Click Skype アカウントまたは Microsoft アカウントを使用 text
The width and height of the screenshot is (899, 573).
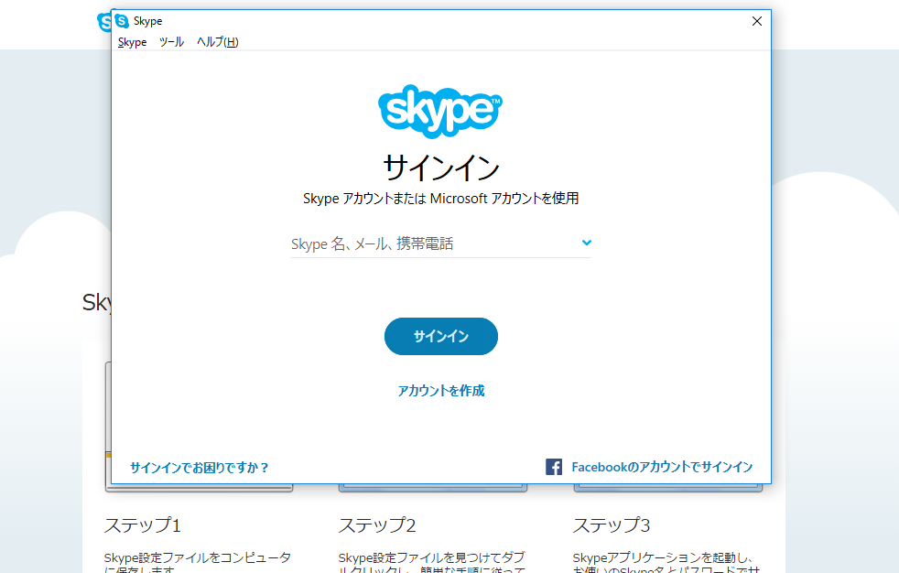click(441, 199)
